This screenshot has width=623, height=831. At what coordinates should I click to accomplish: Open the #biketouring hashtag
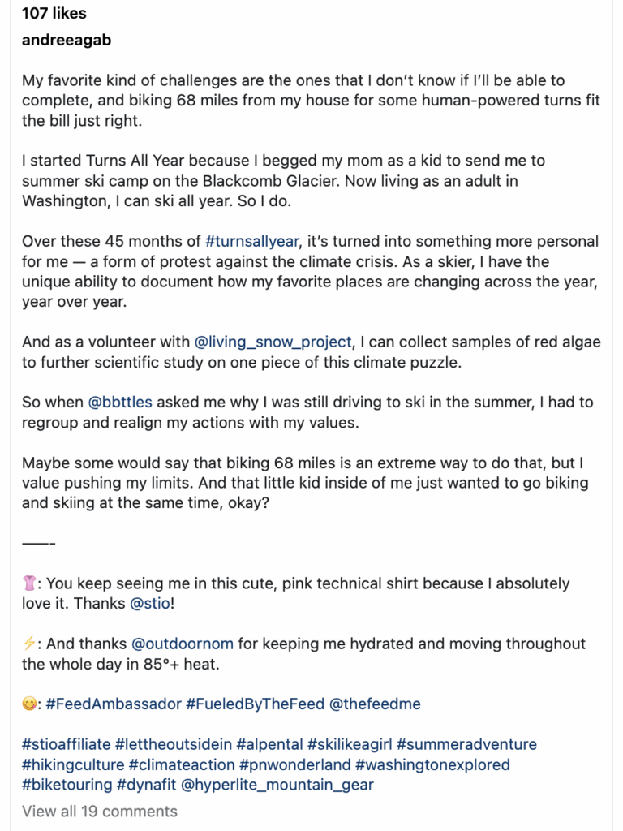(x=67, y=785)
